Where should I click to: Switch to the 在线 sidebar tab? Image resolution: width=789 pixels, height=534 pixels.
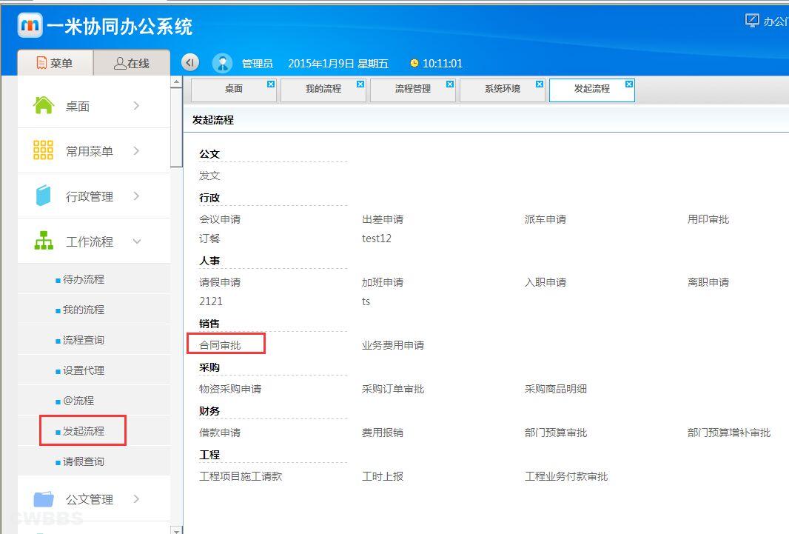click(x=132, y=63)
